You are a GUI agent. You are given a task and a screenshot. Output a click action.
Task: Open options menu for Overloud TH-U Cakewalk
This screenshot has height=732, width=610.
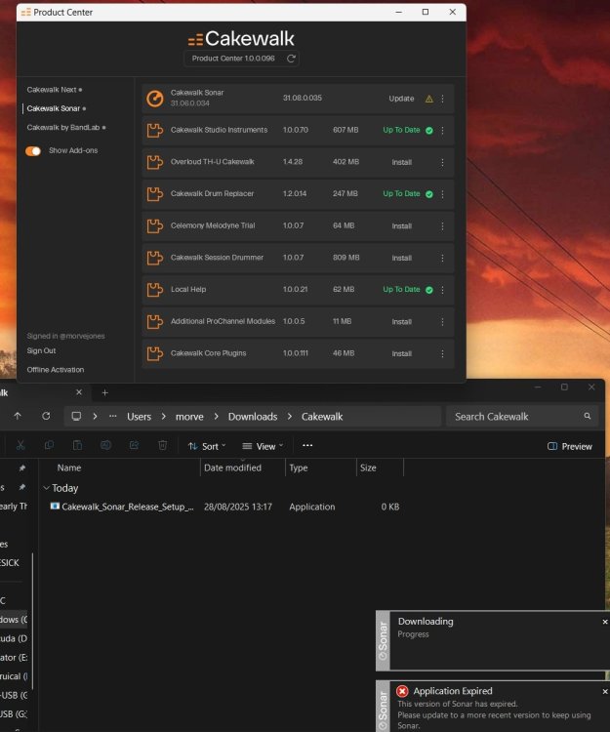pyautogui.click(x=442, y=162)
